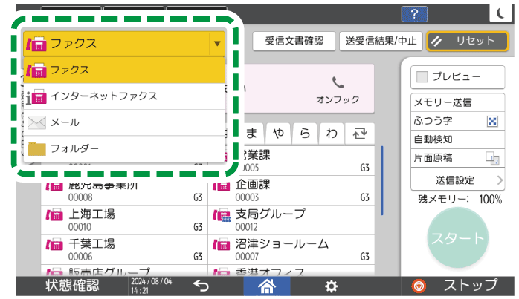Click the internet fax icon
This screenshot has width=519, height=299.
coord(36,96)
